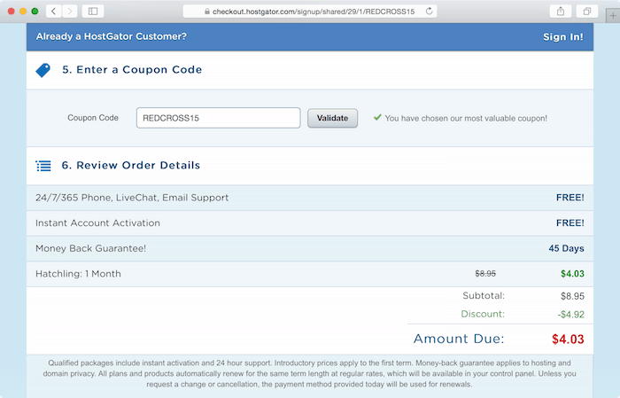620x398 pixels.
Task: Focus the Coupon Code text field
Action: coord(218,118)
